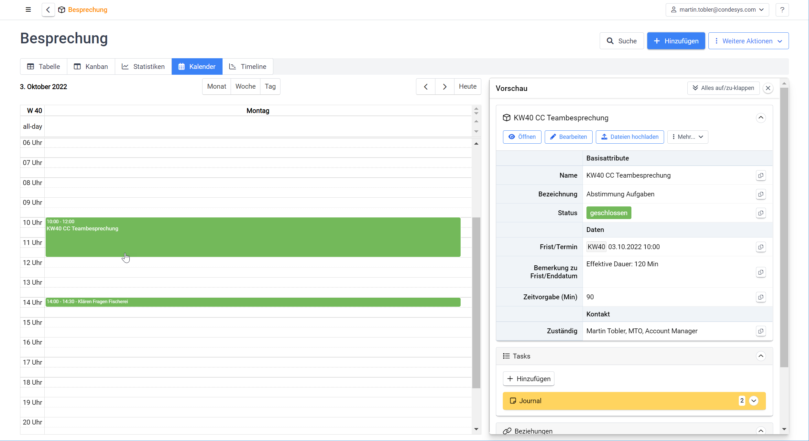Click the Klären Fragen Fischerei calendar event
The image size is (809, 441).
click(253, 302)
